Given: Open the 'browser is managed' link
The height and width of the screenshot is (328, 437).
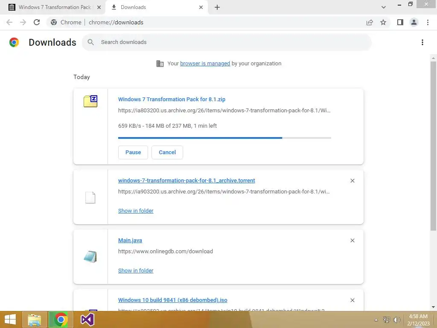Looking at the screenshot, I should [205, 64].
